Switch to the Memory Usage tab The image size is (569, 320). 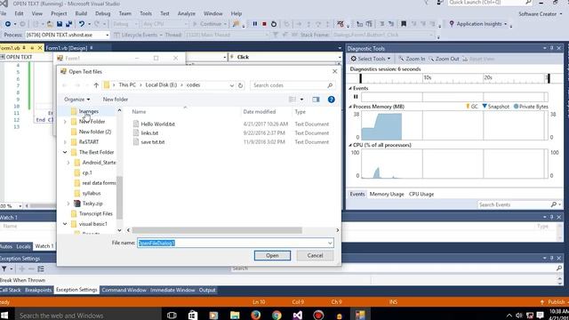point(387,194)
